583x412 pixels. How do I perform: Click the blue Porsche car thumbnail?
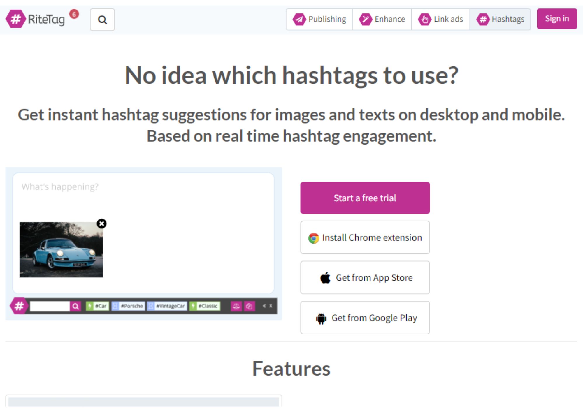point(61,249)
